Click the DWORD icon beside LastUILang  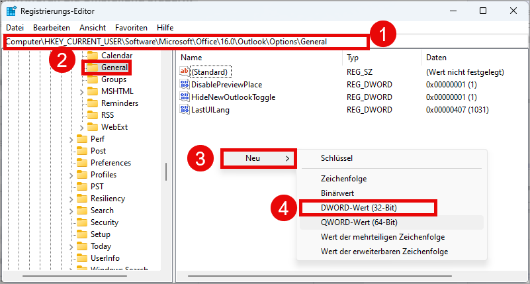[x=185, y=109]
